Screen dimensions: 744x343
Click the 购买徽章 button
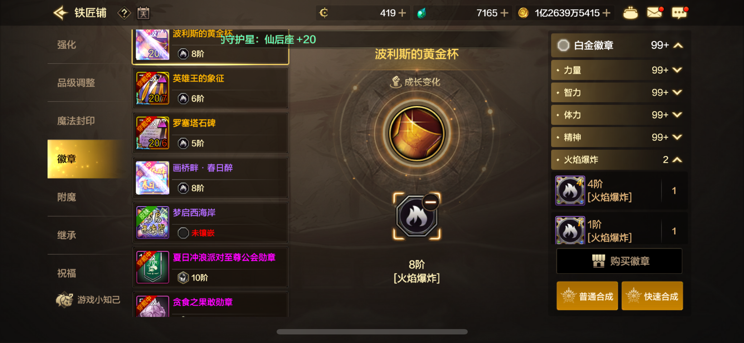coord(619,261)
